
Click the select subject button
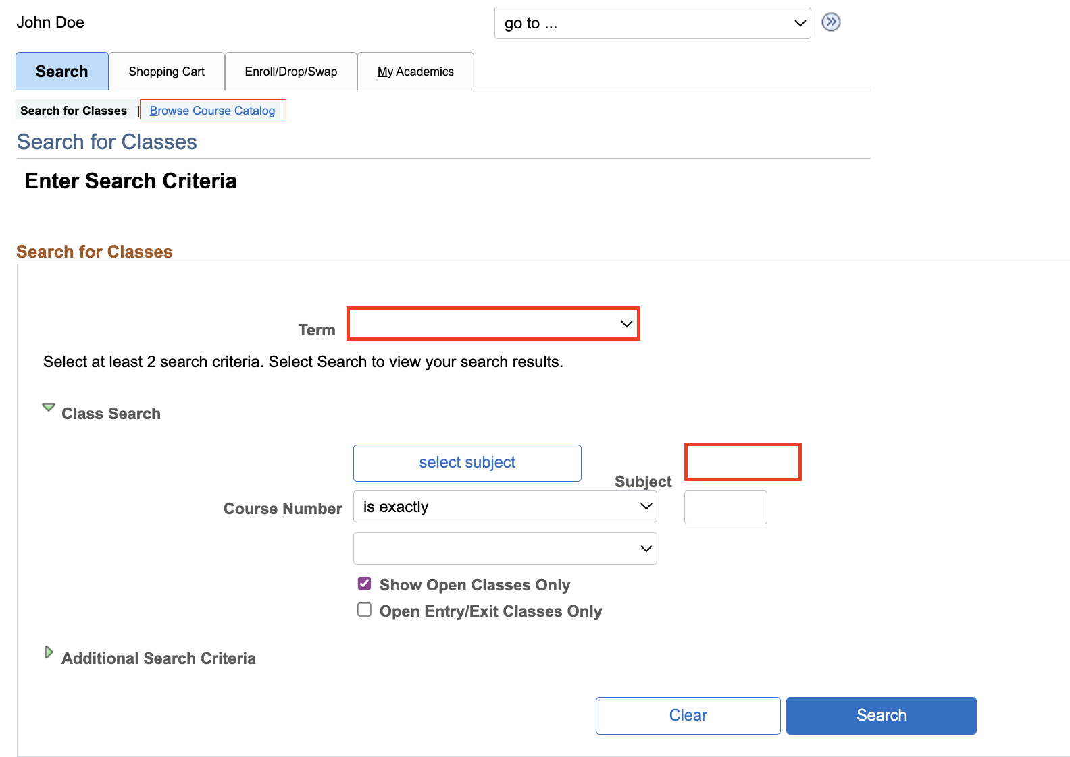[467, 463]
